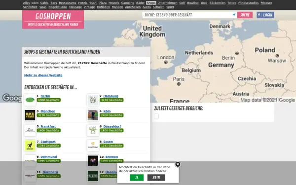Select the Schönheit category
Viewport: 296px width, 185px height.
point(30,7)
